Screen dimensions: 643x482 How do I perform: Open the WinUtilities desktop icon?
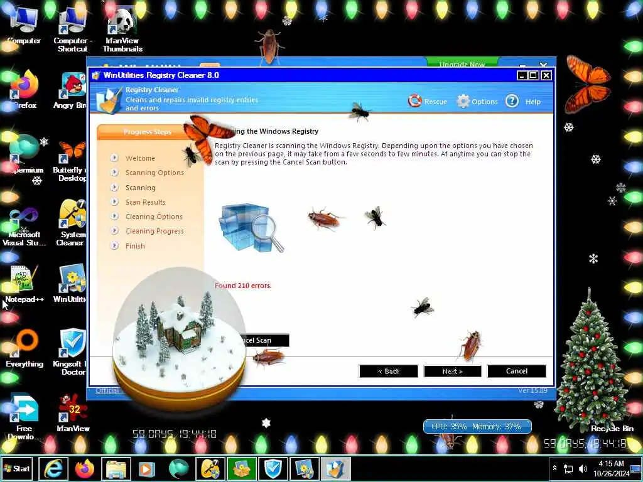(72, 284)
